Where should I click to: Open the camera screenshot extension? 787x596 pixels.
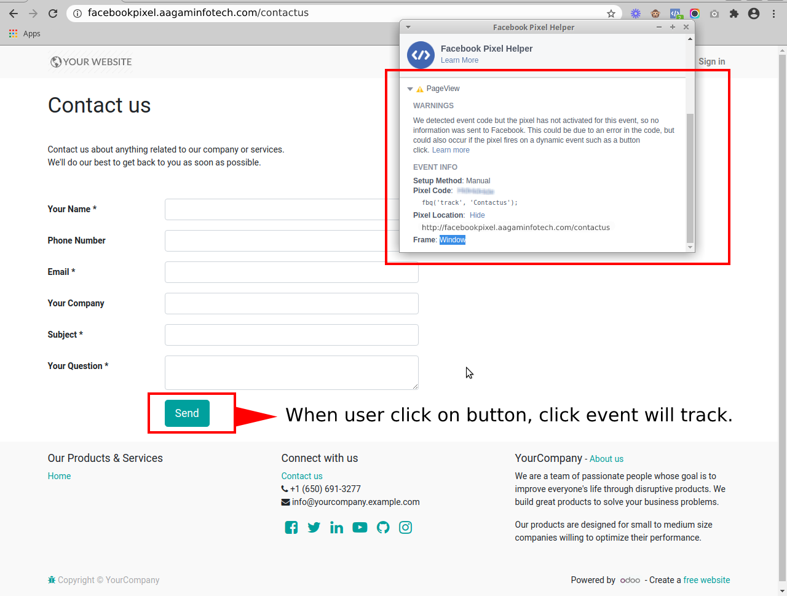click(714, 14)
